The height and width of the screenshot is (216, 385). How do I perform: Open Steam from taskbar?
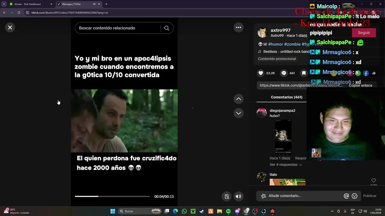[x=202, y=211]
